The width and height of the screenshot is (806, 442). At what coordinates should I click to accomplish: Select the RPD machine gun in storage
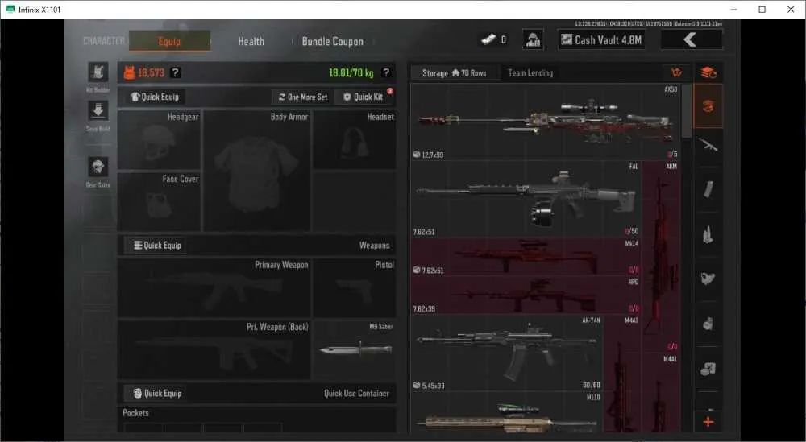click(526, 295)
